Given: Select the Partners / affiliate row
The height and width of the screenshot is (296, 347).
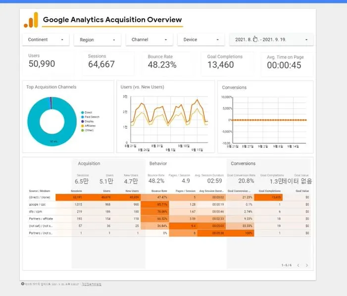Looking at the screenshot, I should [169, 219].
